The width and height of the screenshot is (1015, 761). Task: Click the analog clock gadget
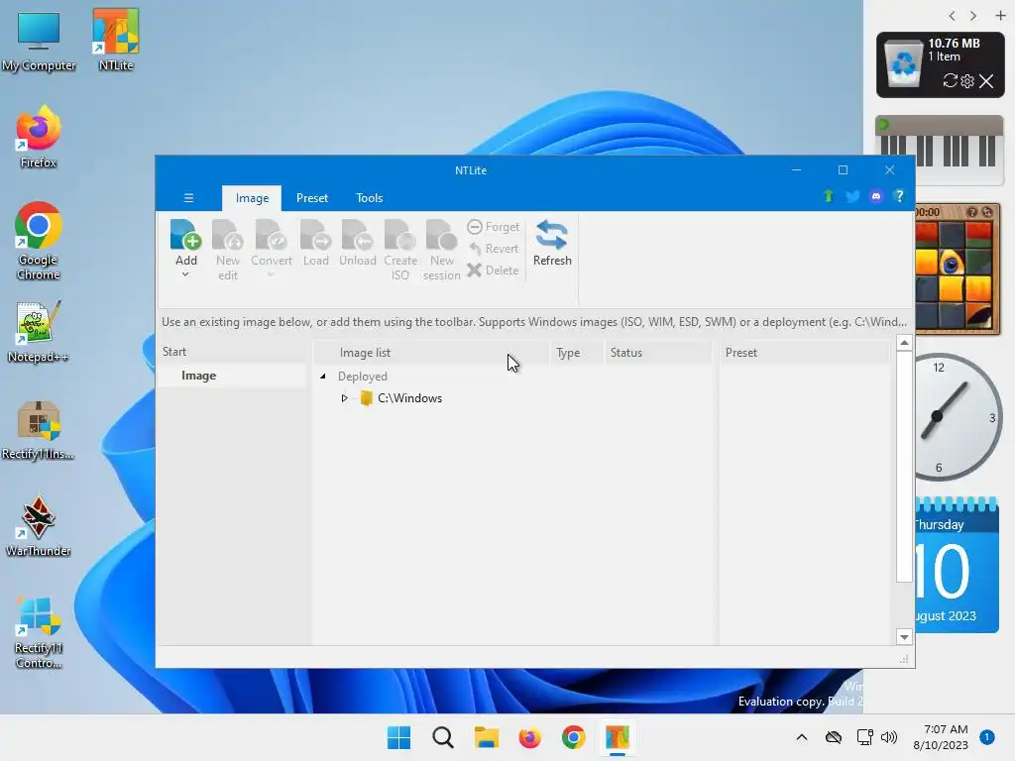tap(958, 417)
